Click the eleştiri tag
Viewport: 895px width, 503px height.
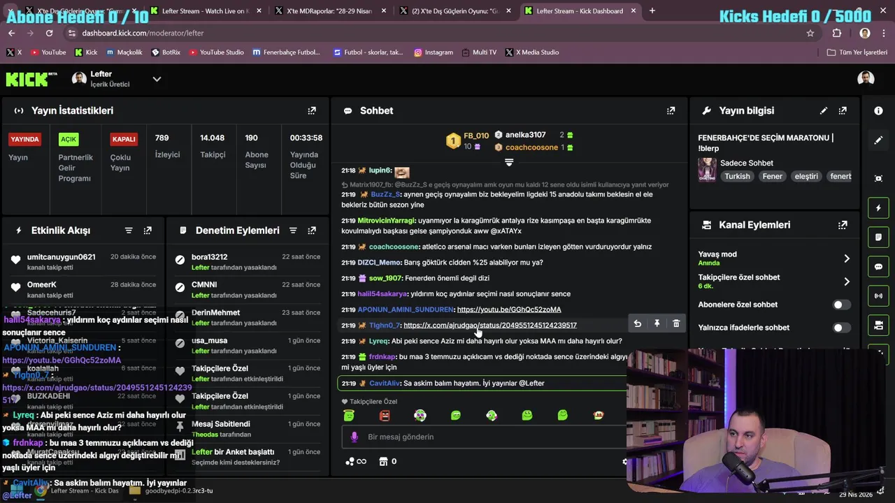tap(805, 177)
